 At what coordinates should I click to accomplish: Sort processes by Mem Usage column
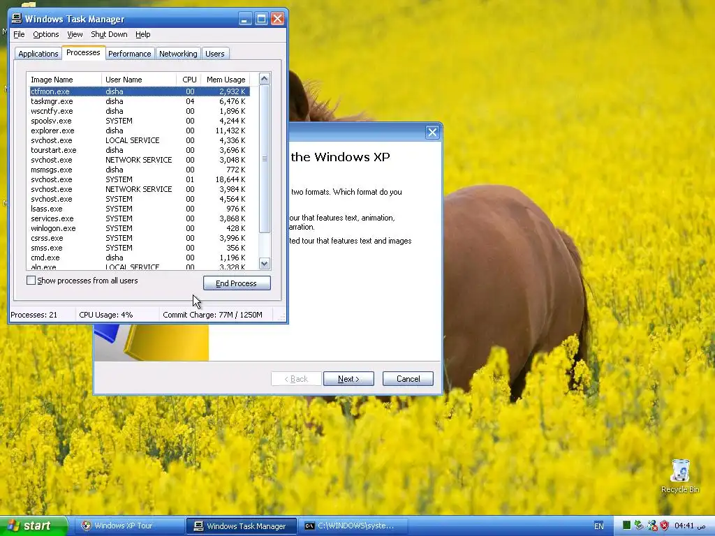(x=226, y=80)
